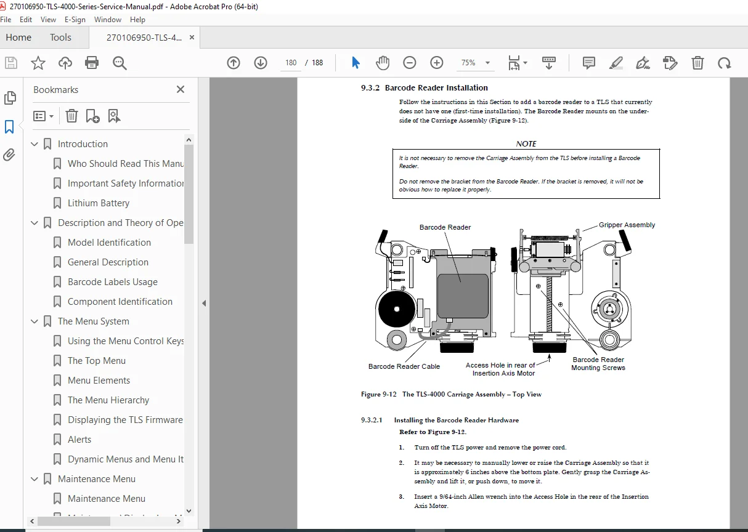Viewport: 748px width, 532px height.
Task: Close the Bookmarks panel
Action: [x=181, y=89]
